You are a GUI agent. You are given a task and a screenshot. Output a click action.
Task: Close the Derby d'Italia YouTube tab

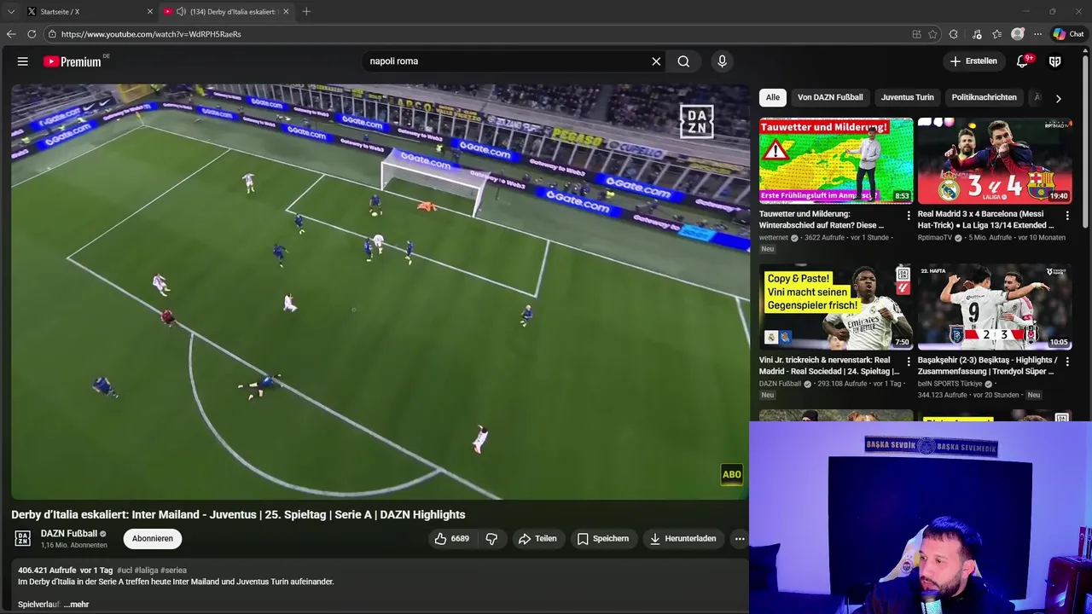point(286,11)
